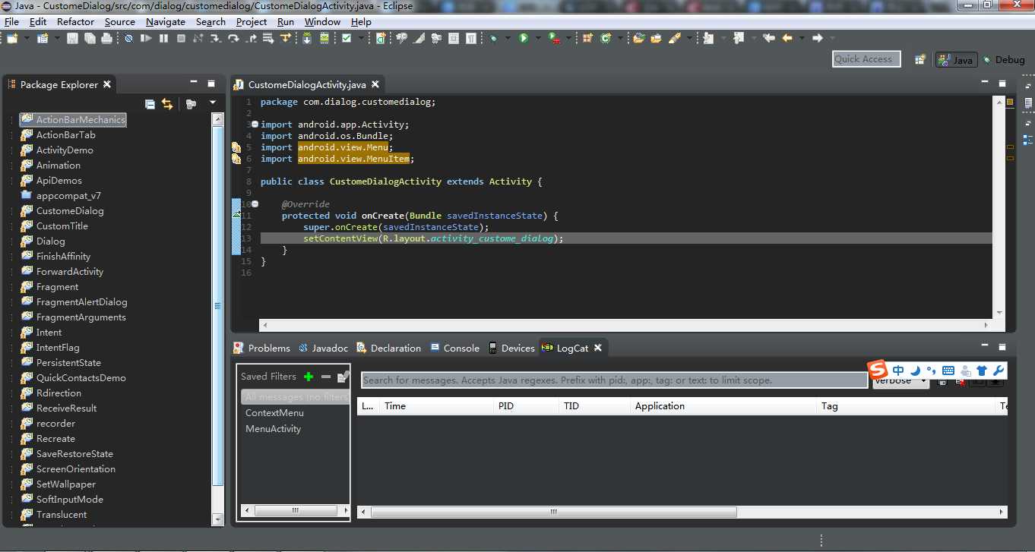The width and height of the screenshot is (1035, 552).
Task: Open Sogou soft keyboard icon
Action: (x=948, y=371)
